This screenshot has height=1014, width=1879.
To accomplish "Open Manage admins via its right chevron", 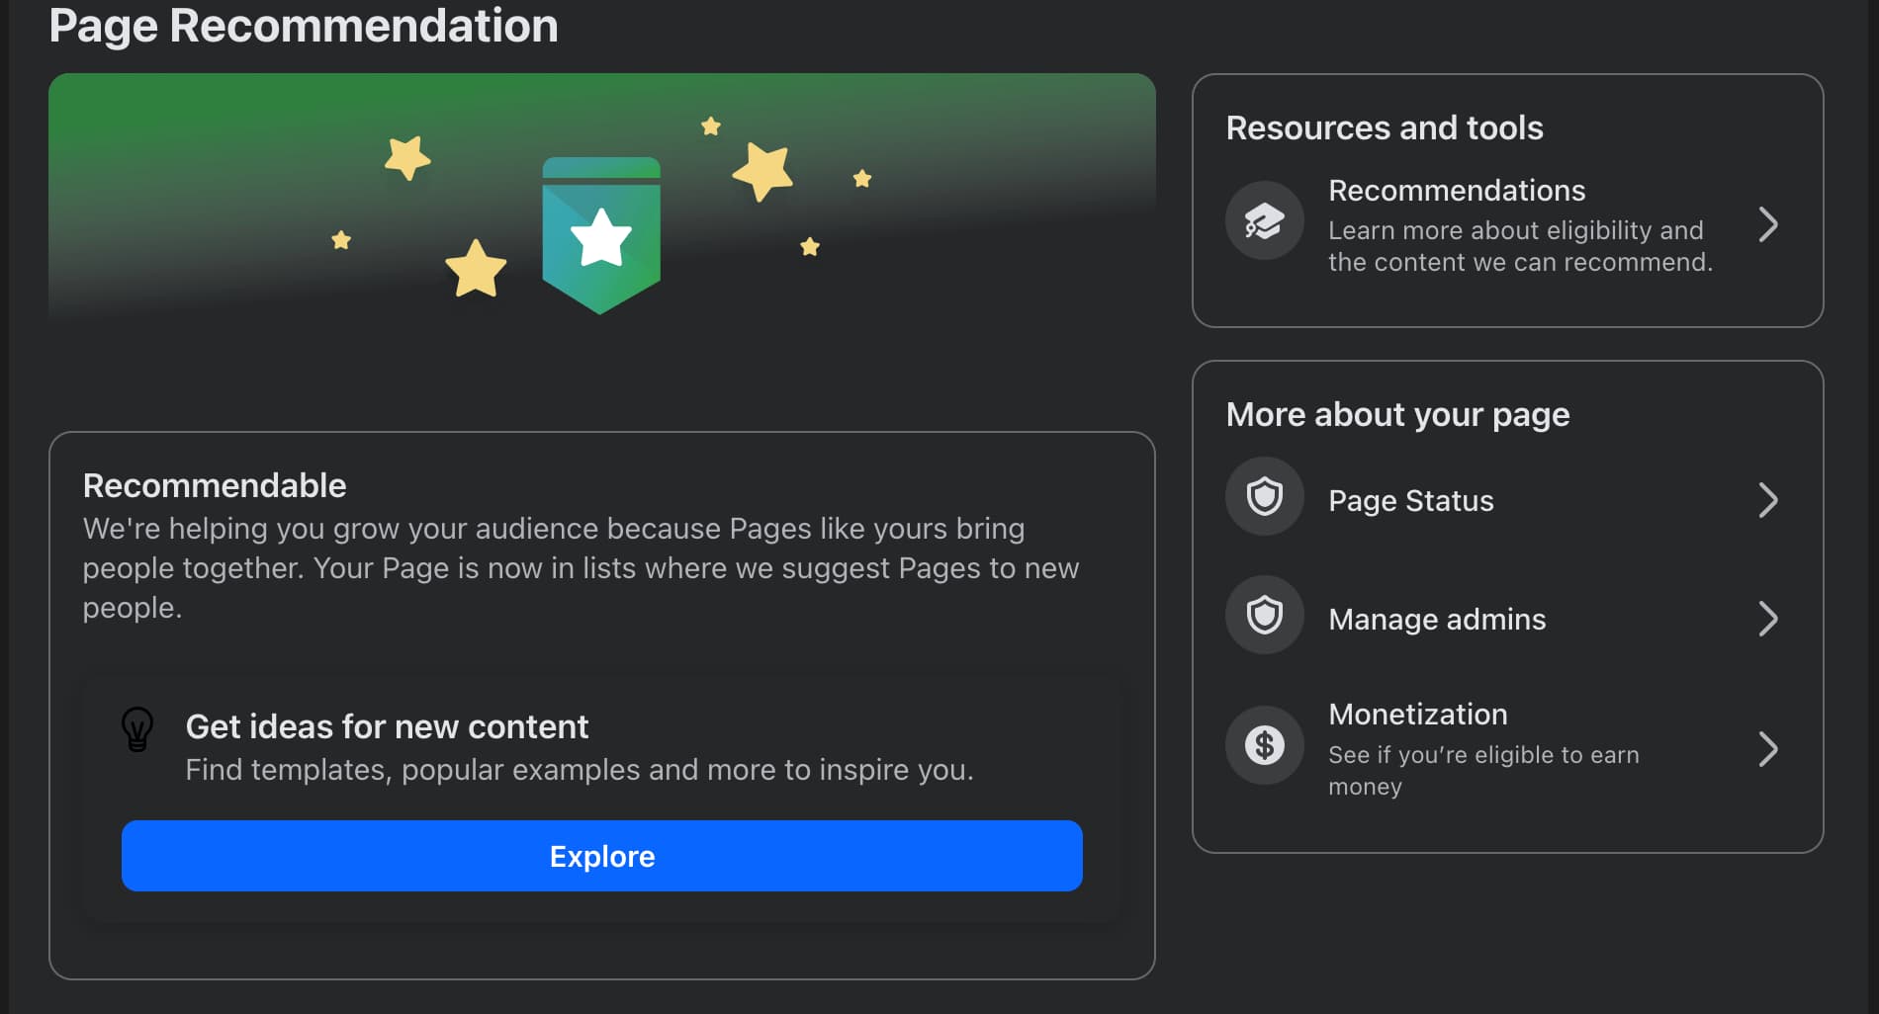I will tap(1768, 619).
